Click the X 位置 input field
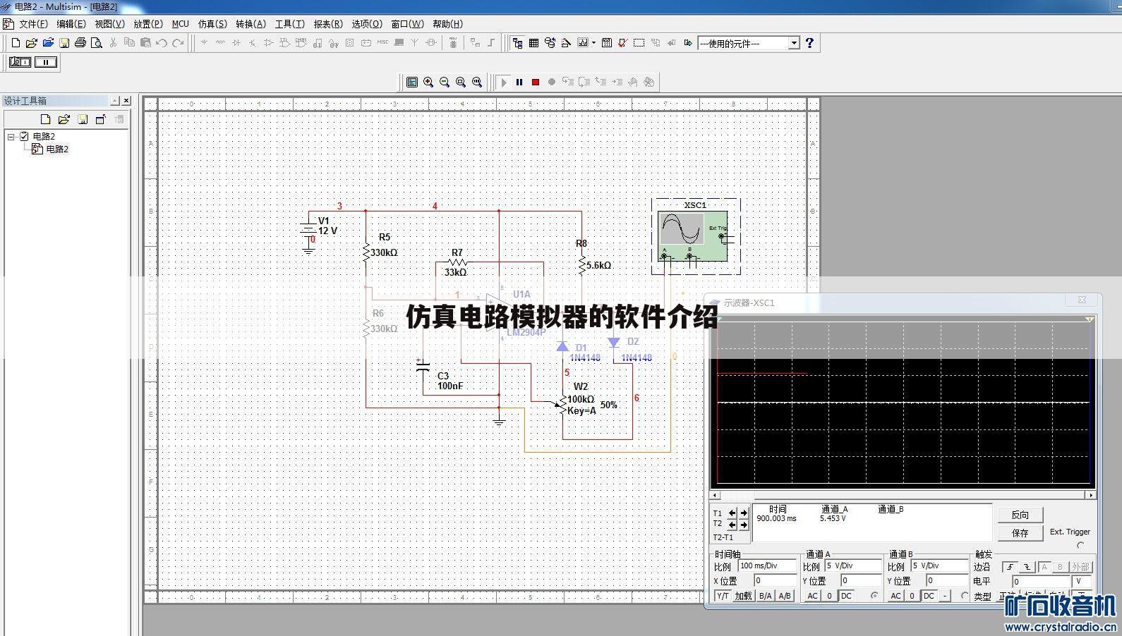Viewport: 1122px width, 636px height. [775, 580]
